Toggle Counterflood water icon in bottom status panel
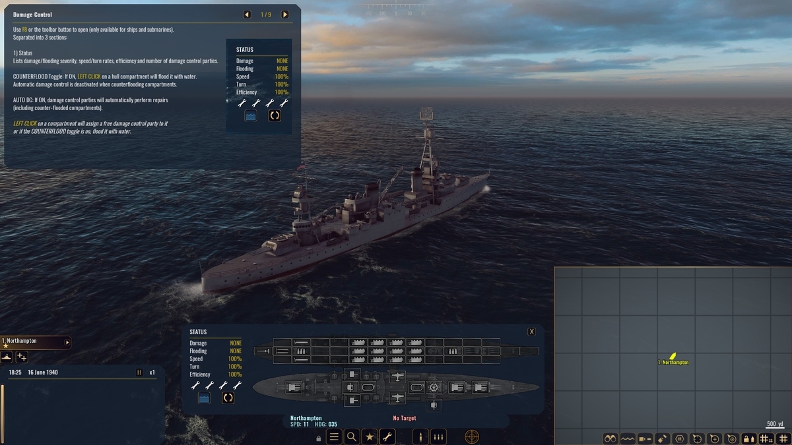This screenshot has height=445, width=792. [204, 398]
